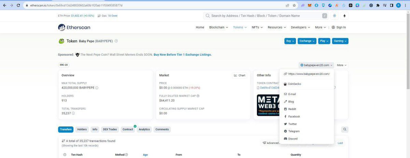Open the Exchange dropdown button

307,41
